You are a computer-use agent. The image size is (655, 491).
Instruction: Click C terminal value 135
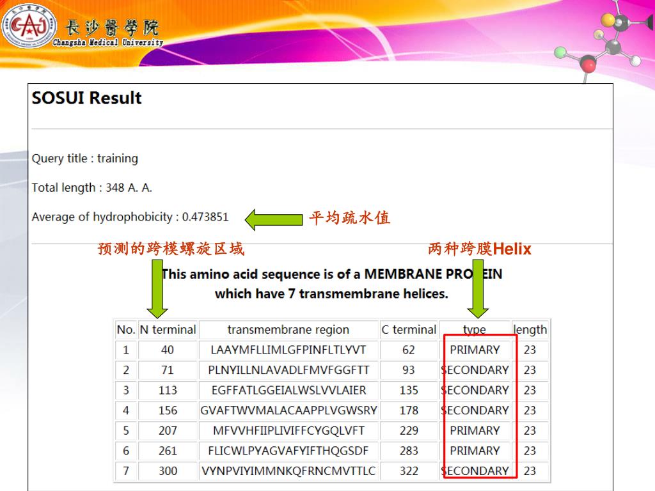click(409, 391)
